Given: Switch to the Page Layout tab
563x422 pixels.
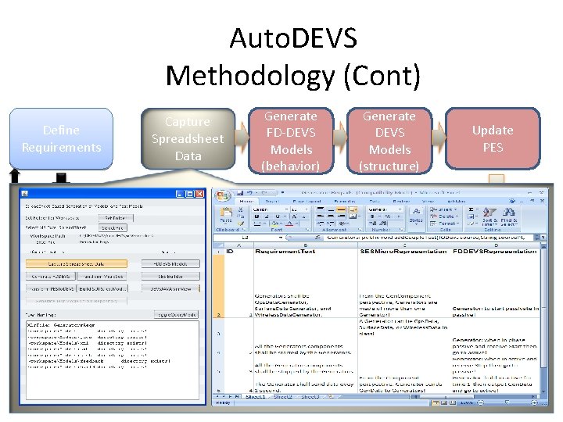Looking at the screenshot, I should click(307, 202).
